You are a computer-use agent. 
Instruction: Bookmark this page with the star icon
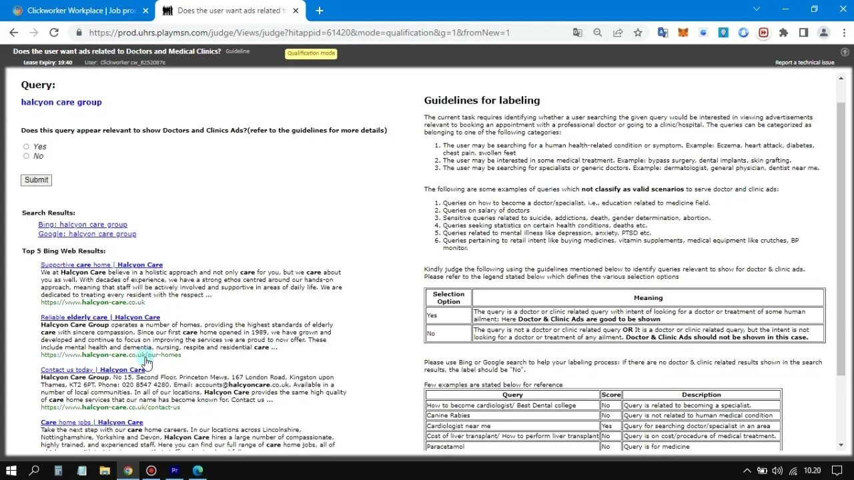(x=638, y=32)
